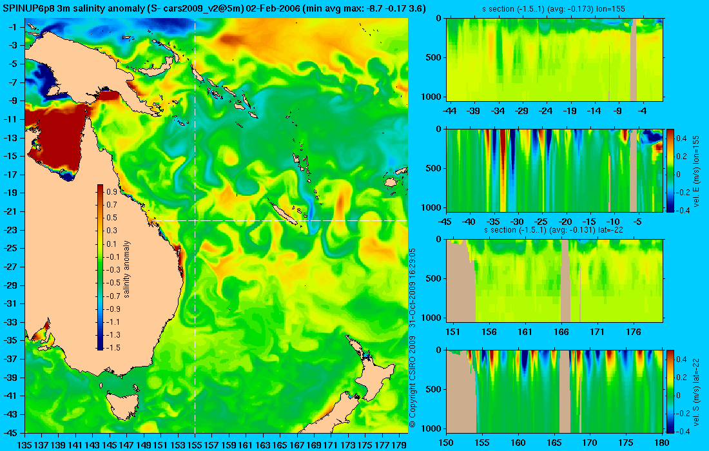
Task: Click the Tasmania island on the map
Action: point(121,405)
